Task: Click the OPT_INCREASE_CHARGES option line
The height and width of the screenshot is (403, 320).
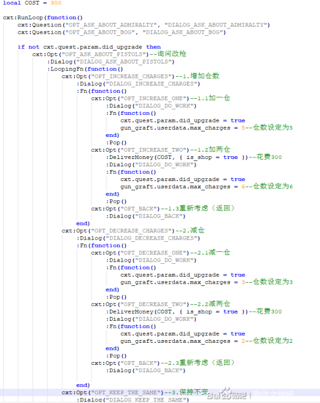Action: pos(140,76)
